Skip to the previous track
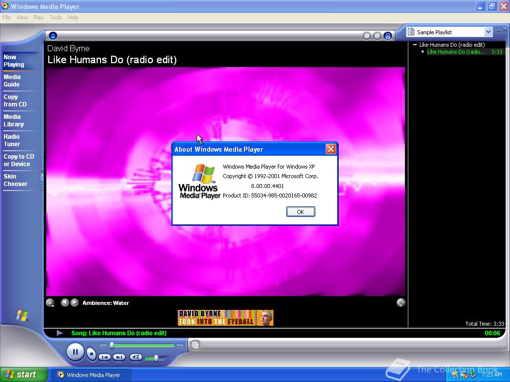This screenshot has width=510, height=382. [105, 357]
